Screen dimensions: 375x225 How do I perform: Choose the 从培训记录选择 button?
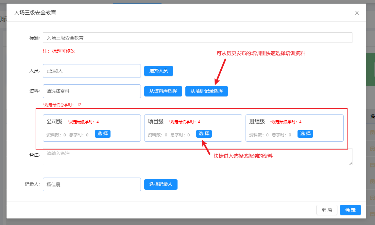[206, 91]
